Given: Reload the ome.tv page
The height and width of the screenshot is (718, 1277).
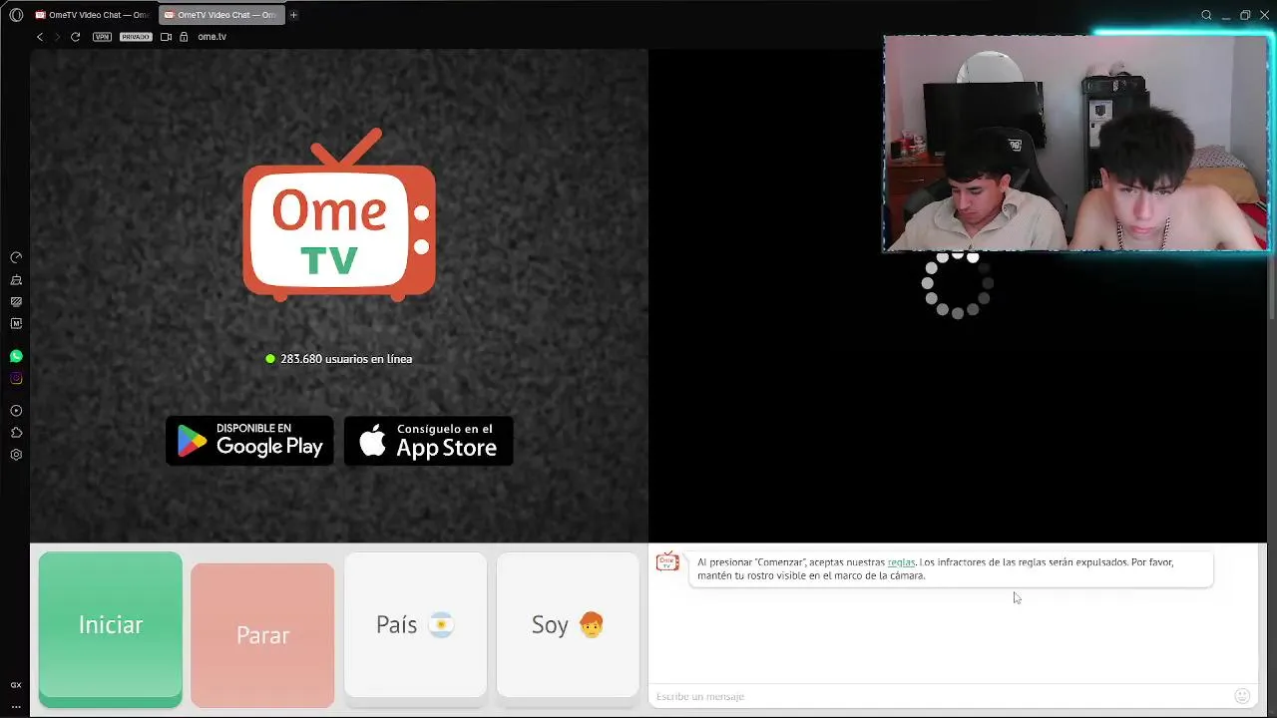Looking at the screenshot, I should coord(75,37).
